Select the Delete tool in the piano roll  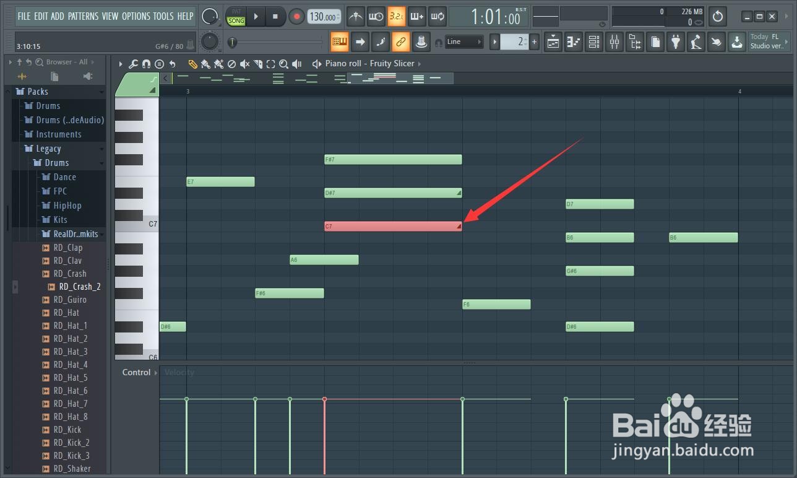(231, 63)
